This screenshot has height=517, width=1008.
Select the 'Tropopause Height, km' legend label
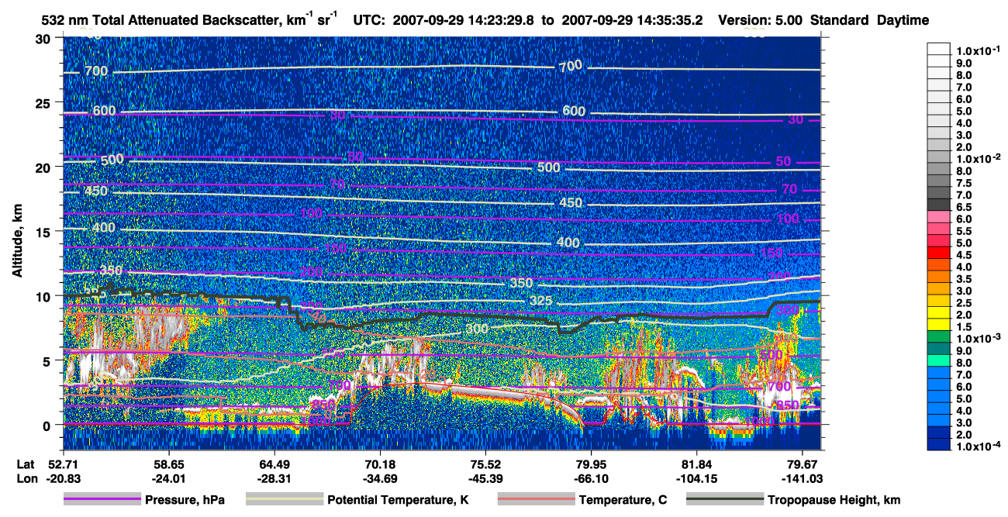[834, 501]
